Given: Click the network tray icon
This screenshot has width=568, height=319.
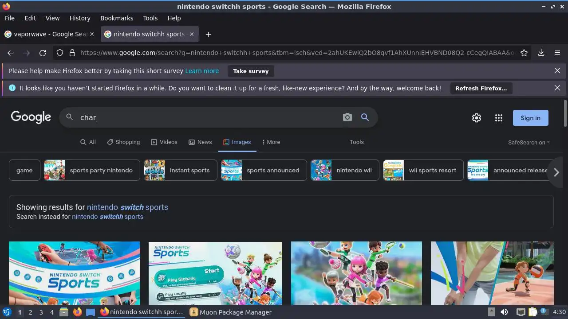Looking at the screenshot, I should (521, 312).
